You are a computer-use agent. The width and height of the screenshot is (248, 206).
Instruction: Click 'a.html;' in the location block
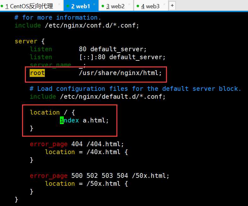(x=96, y=120)
